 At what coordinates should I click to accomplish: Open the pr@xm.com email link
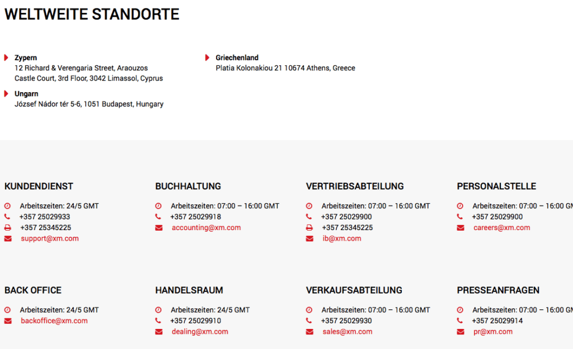click(493, 332)
